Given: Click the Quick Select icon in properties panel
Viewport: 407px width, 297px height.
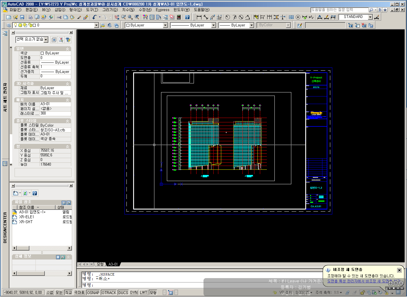Looking at the screenshot, I should coord(68,40).
